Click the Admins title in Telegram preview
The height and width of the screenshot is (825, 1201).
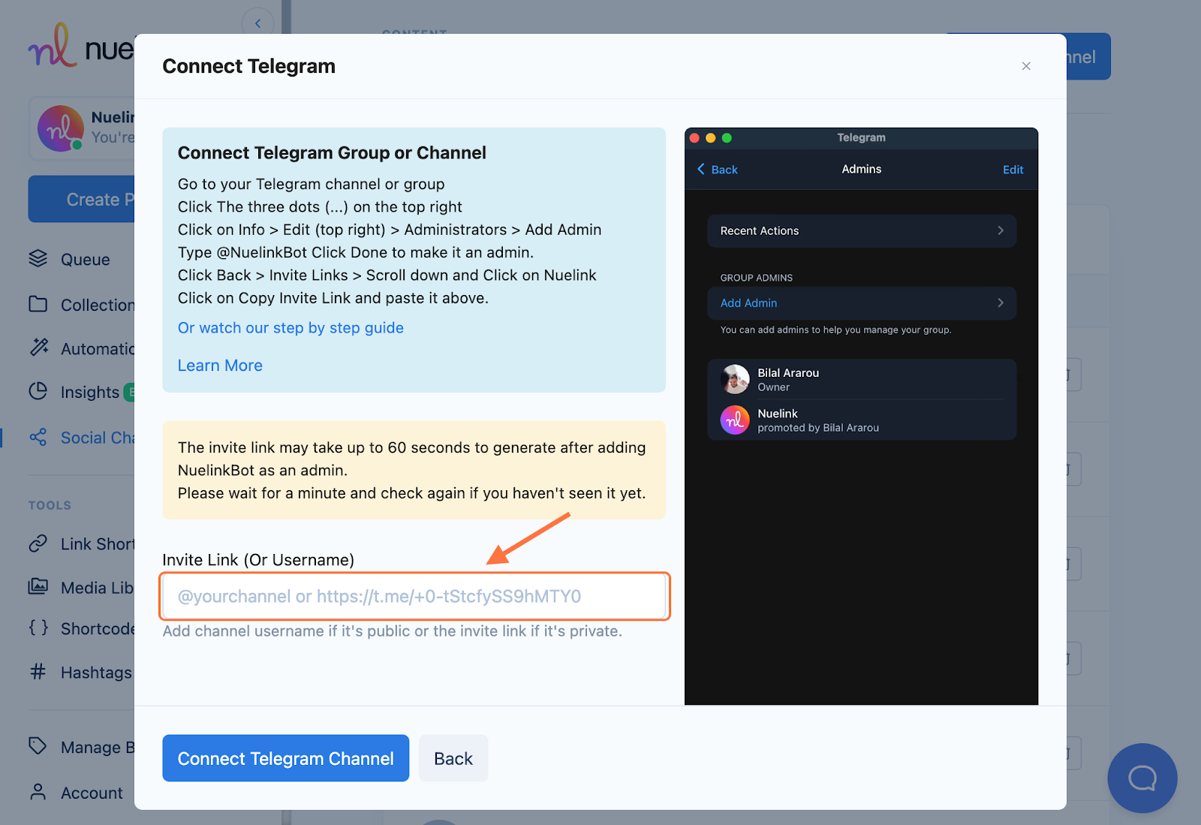pyautogui.click(x=862, y=169)
